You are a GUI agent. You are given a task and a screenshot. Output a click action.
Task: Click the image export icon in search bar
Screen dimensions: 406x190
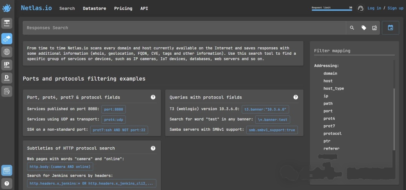[x=374, y=28]
